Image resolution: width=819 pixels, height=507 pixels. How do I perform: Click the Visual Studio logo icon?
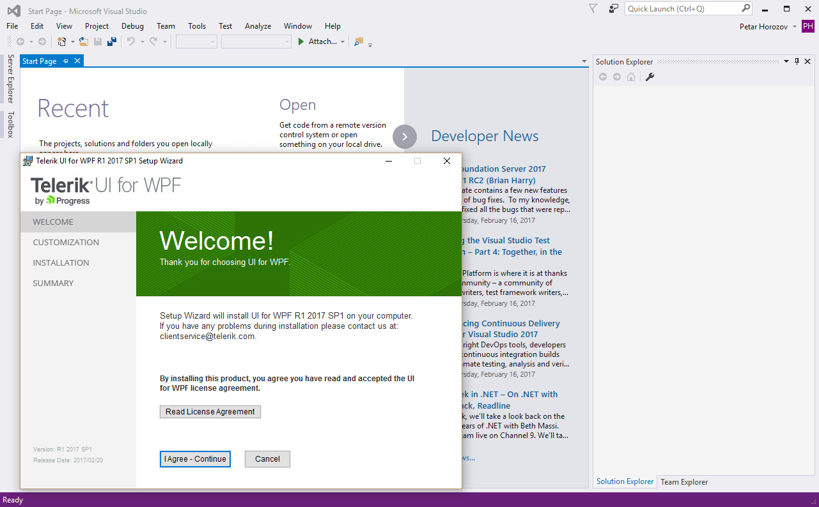coord(13,11)
